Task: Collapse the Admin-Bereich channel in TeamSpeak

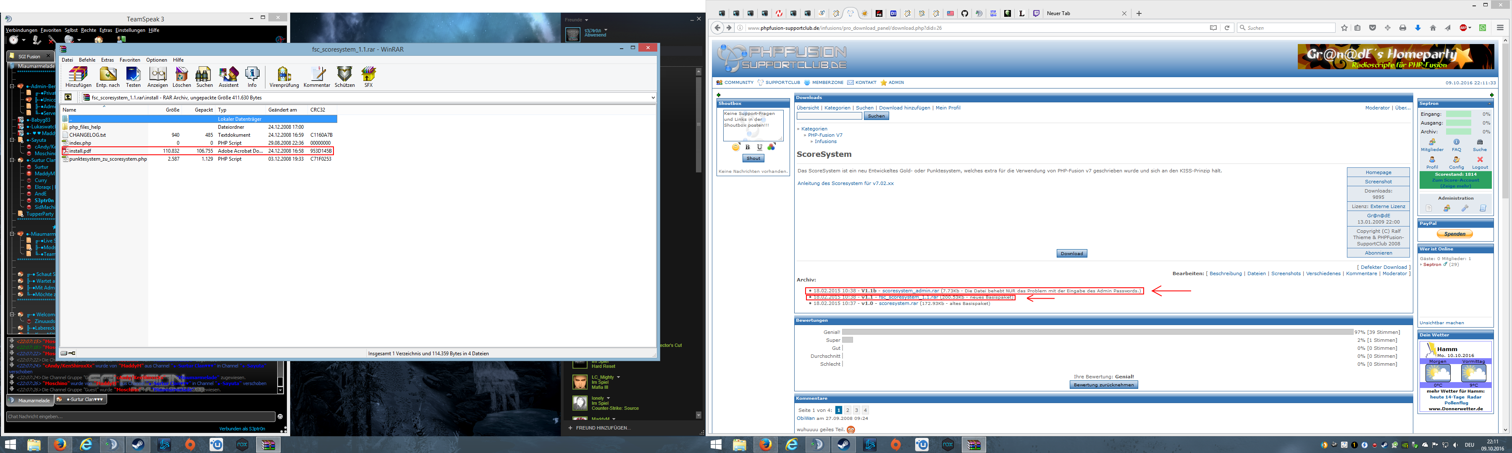Action: click(11, 86)
